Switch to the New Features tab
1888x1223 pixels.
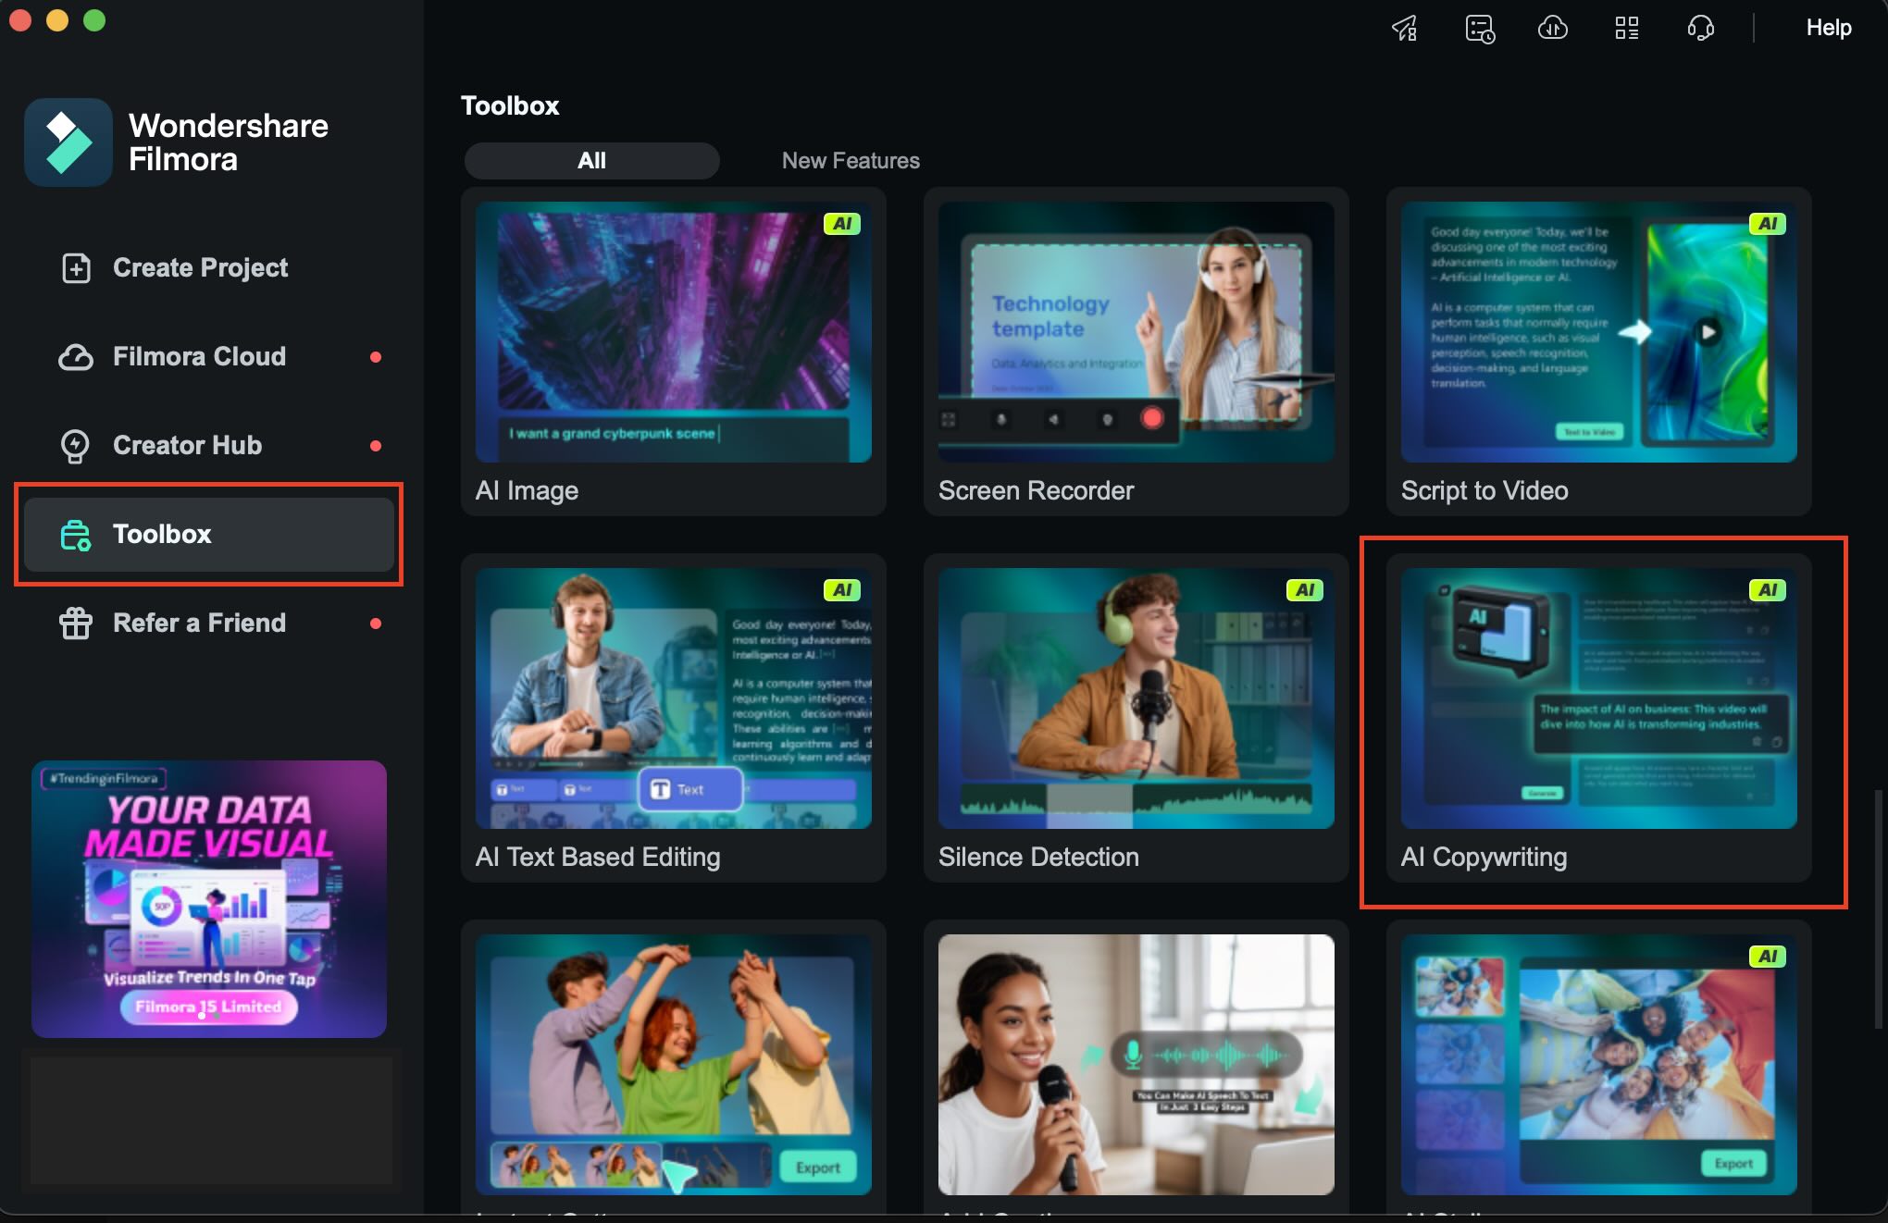pyautogui.click(x=850, y=160)
